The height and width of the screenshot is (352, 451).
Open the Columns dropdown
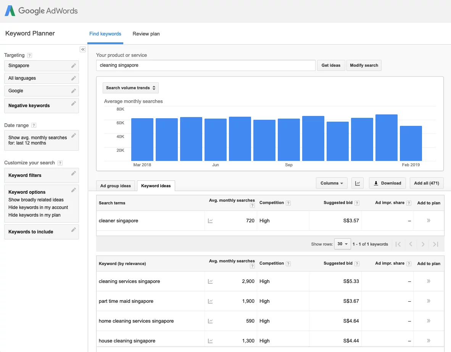332,183
